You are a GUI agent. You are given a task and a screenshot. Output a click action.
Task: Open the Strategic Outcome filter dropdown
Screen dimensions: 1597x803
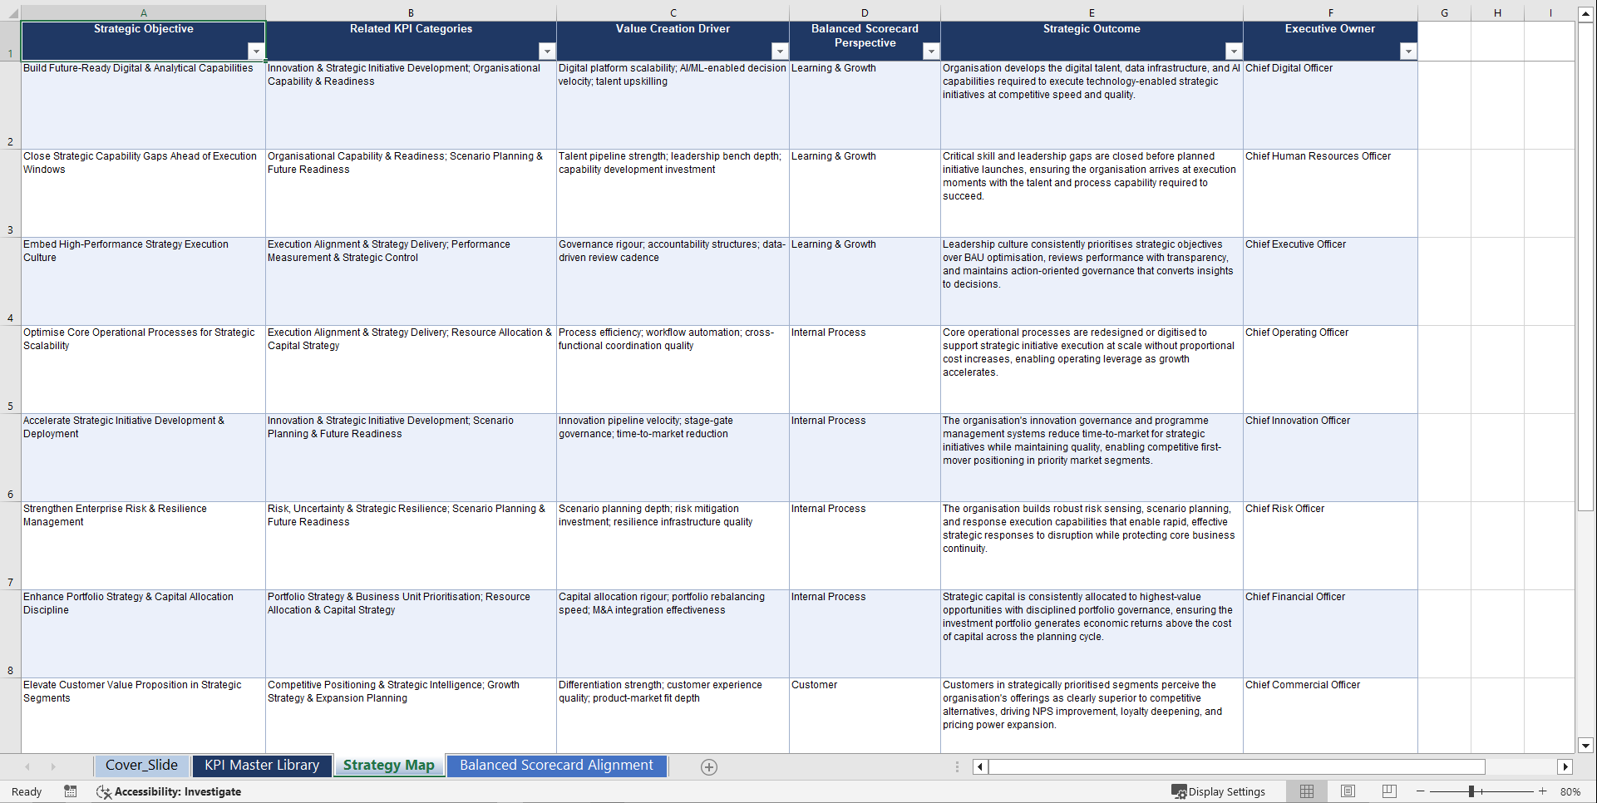[x=1234, y=52]
